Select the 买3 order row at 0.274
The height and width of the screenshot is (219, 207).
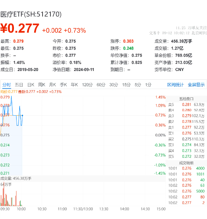(186, 145)
